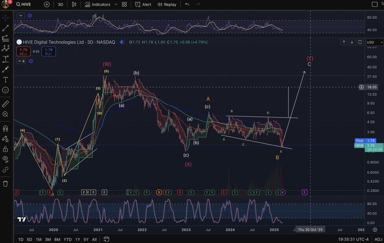The width and height of the screenshot is (384, 243).
Task: Select the crosshair cursor tool
Action: click(5, 18)
